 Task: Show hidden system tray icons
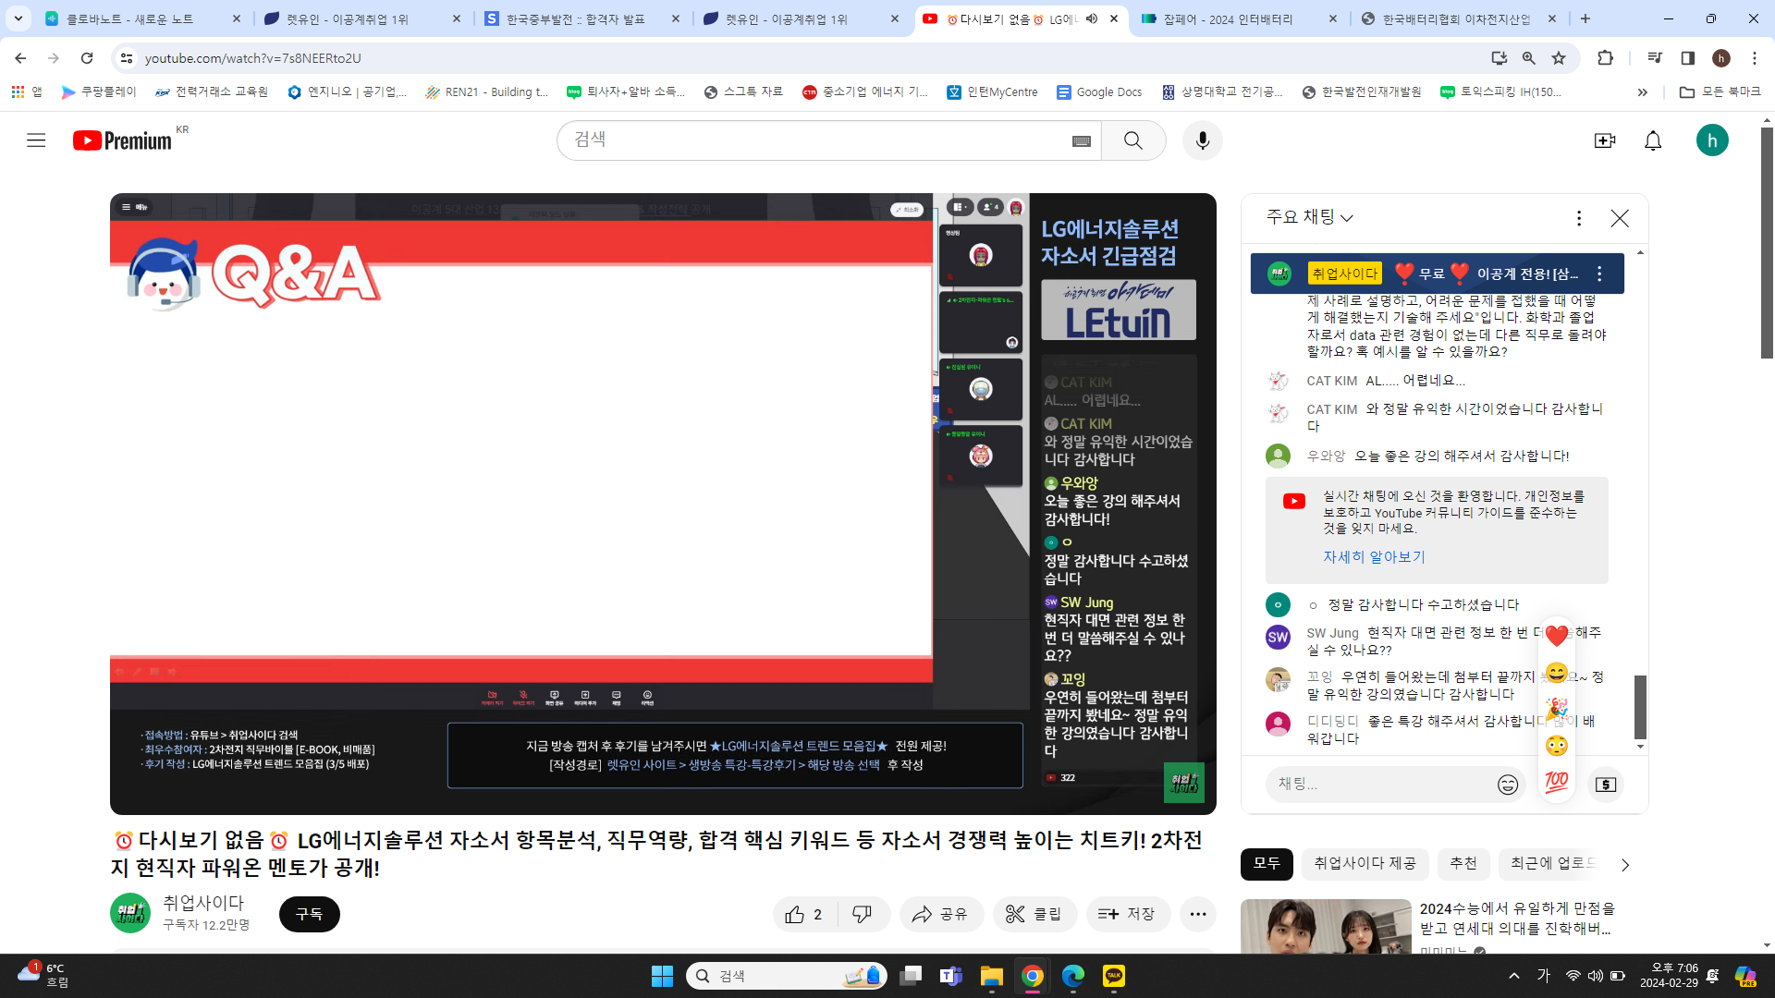pyautogui.click(x=1513, y=976)
